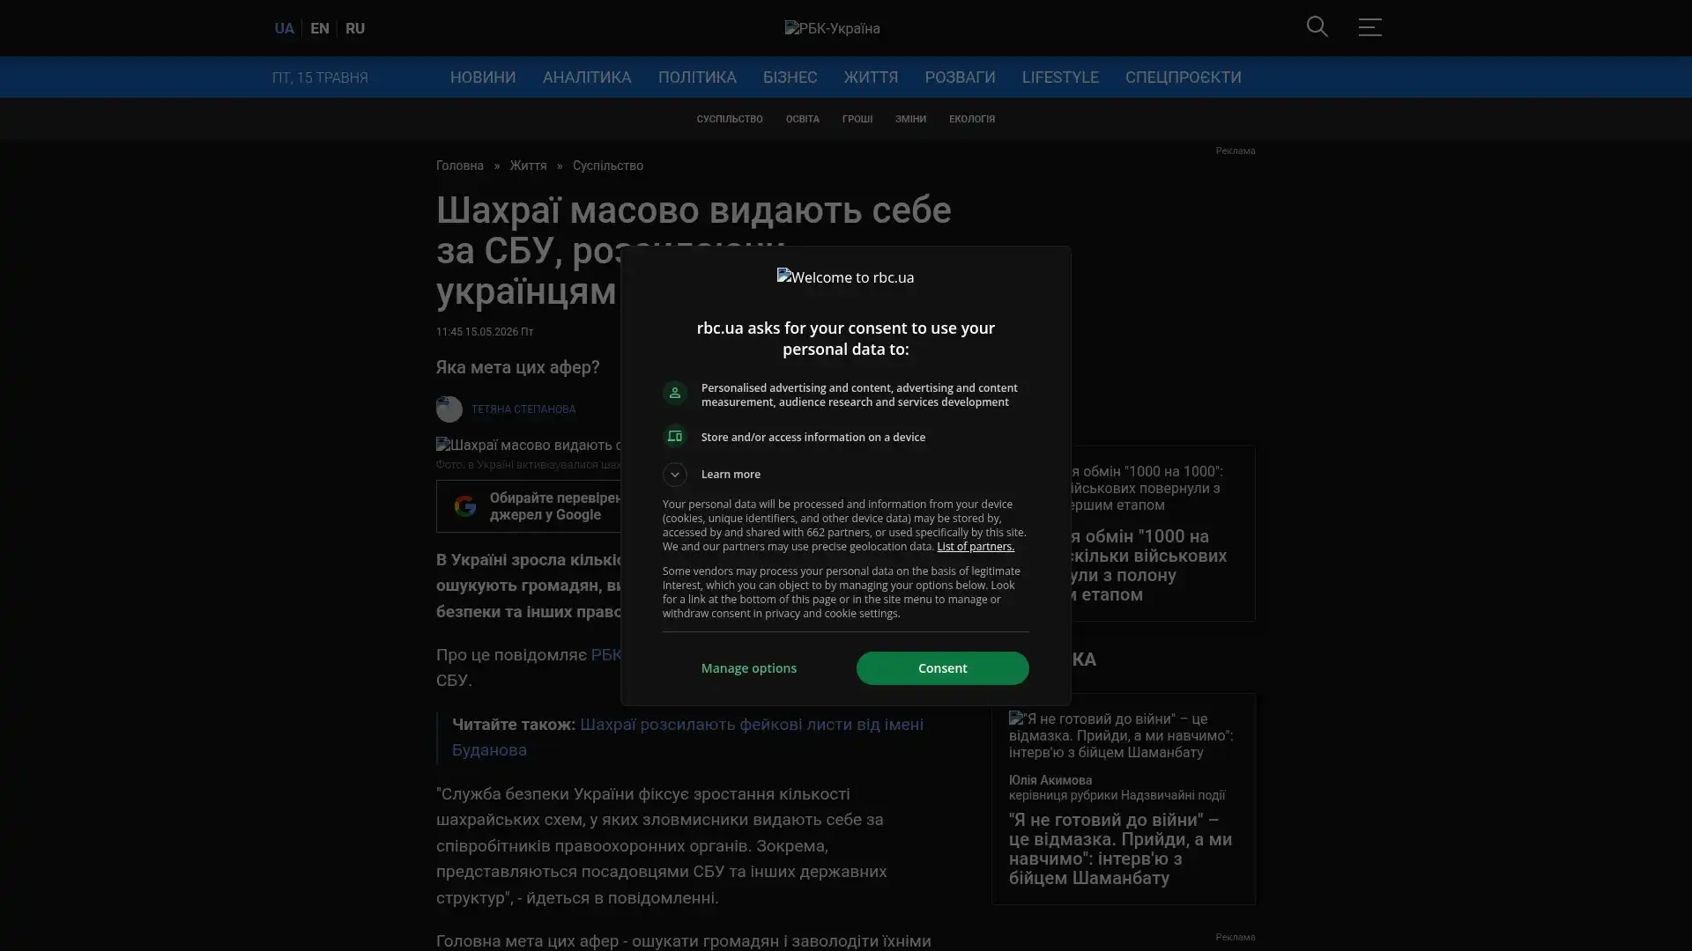
Task: Click the Welcome to rbc.ua logo
Action: tap(845, 277)
